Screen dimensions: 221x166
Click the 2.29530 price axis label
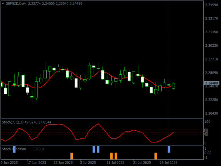pyautogui.click(x=211, y=46)
